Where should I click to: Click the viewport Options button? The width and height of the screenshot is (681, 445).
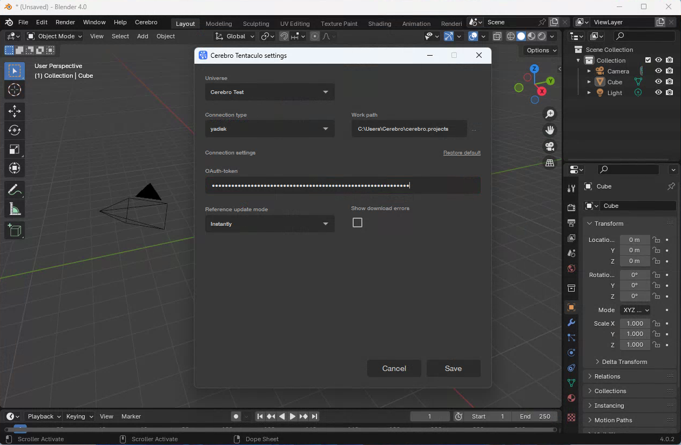click(x=541, y=50)
